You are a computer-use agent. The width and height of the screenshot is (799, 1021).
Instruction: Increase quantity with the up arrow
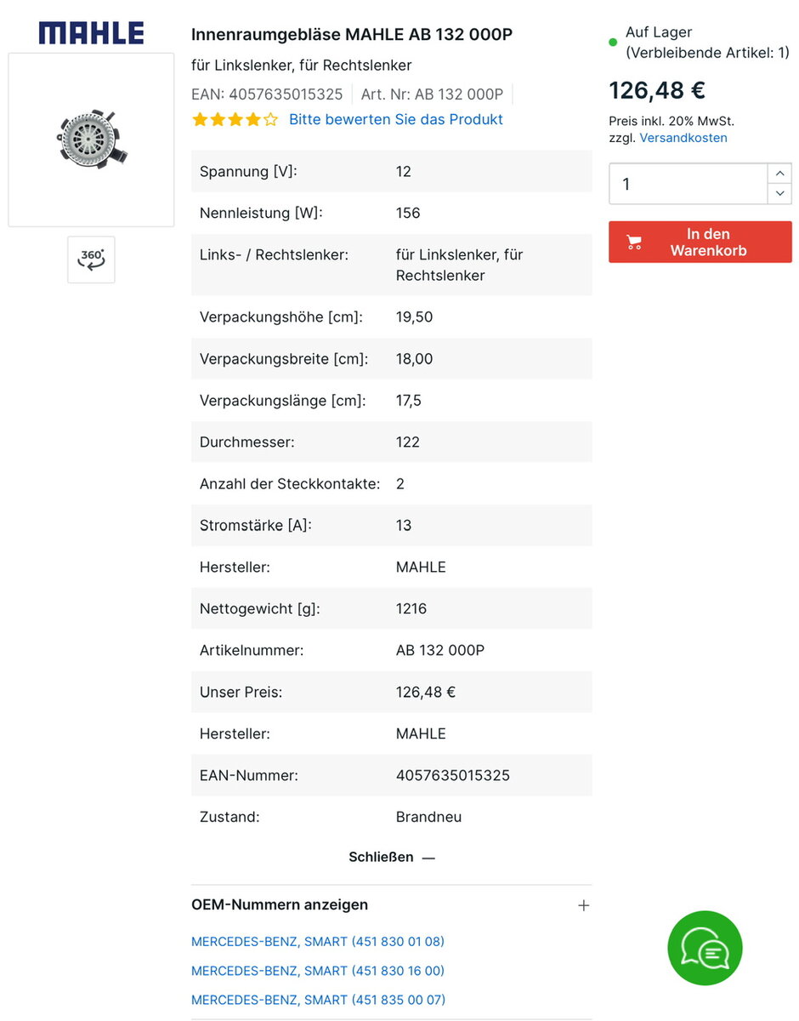pyautogui.click(x=779, y=174)
